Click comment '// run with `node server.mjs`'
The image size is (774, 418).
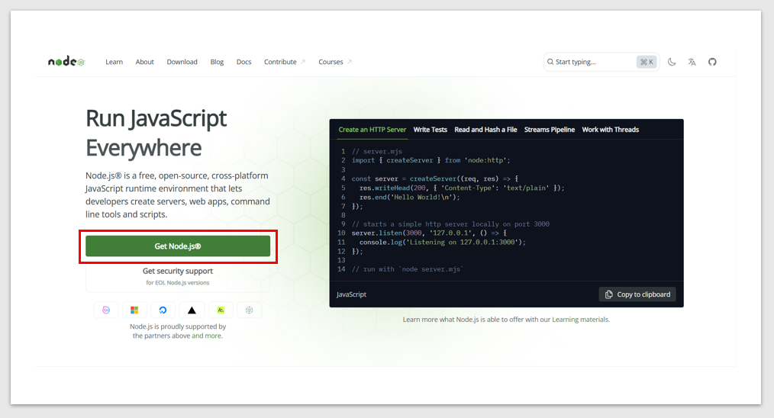click(408, 269)
